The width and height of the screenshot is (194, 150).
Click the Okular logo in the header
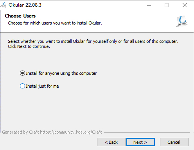pyautogui.click(x=182, y=21)
